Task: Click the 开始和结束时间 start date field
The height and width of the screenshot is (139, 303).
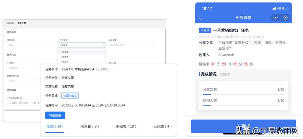Action: [x=20, y=103]
